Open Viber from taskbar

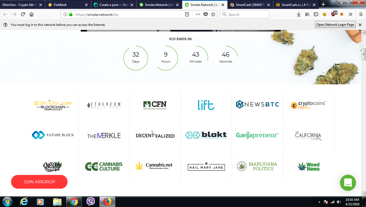click(x=91, y=202)
